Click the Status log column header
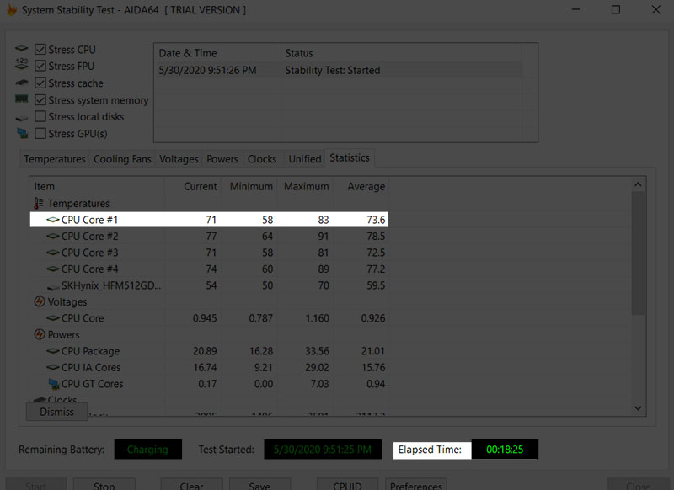The width and height of the screenshot is (674, 490). pyautogui.click(x=401, y=53)
